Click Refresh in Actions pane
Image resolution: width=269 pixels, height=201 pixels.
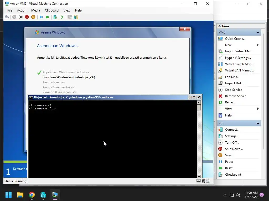[x=230, y=102]
